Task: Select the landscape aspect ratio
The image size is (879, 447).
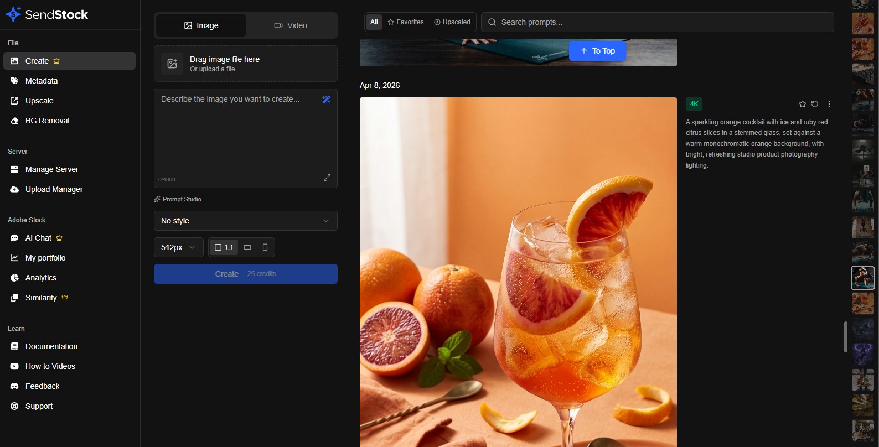Action: pos(247,247)
